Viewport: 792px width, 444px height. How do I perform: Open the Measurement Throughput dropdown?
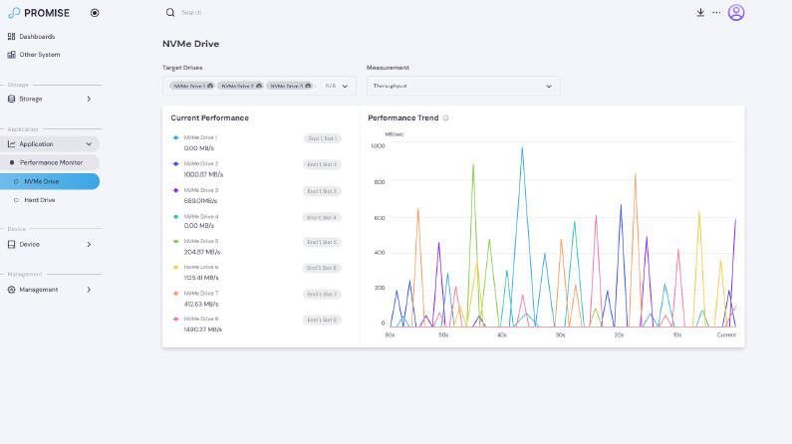click(463, 87)
